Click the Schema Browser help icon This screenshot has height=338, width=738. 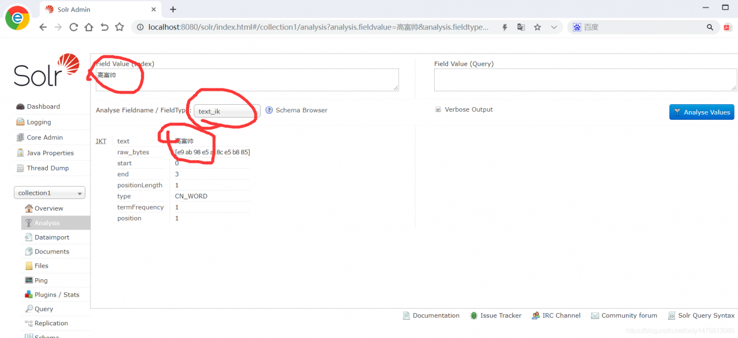click(269, 110)
